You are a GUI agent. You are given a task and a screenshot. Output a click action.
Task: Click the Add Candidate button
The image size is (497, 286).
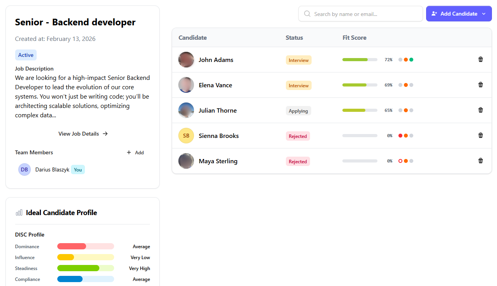tap(459, 14)
